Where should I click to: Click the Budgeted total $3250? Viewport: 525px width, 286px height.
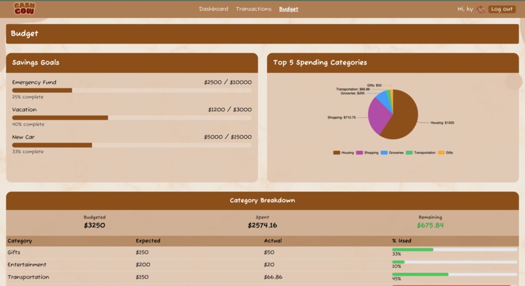pos(94,225)
